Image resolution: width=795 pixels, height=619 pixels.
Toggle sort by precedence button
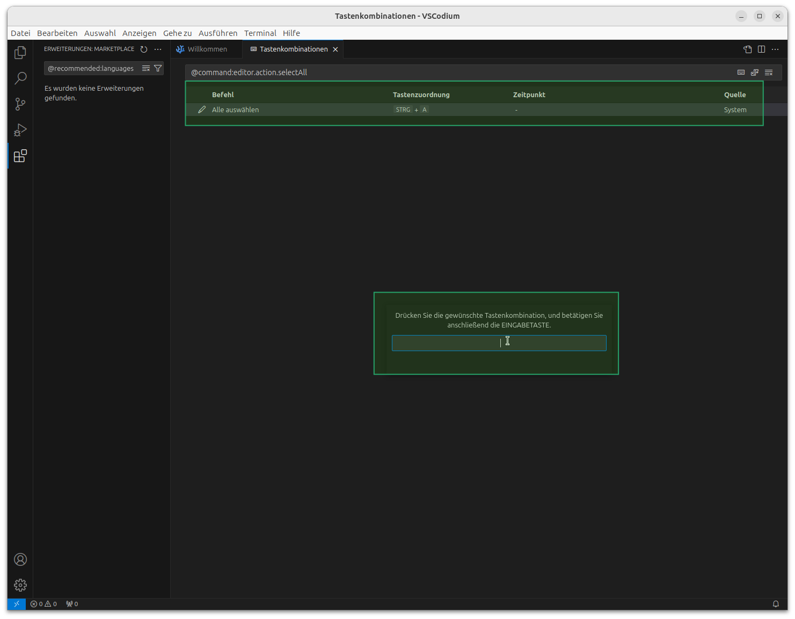click(755, 72)
